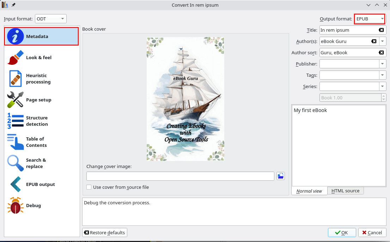The image size is (390, 242).
Task: Click Restore defaults button
Action: [x=105, y=232]
